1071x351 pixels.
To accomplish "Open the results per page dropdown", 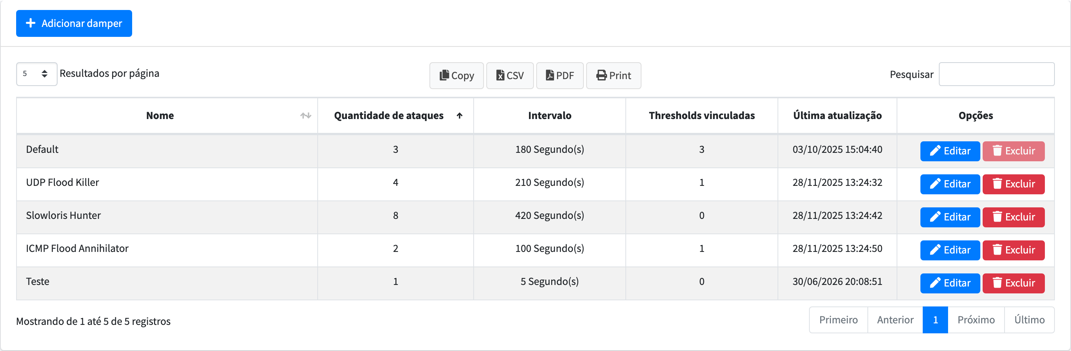I will click(x=36, y=74).
